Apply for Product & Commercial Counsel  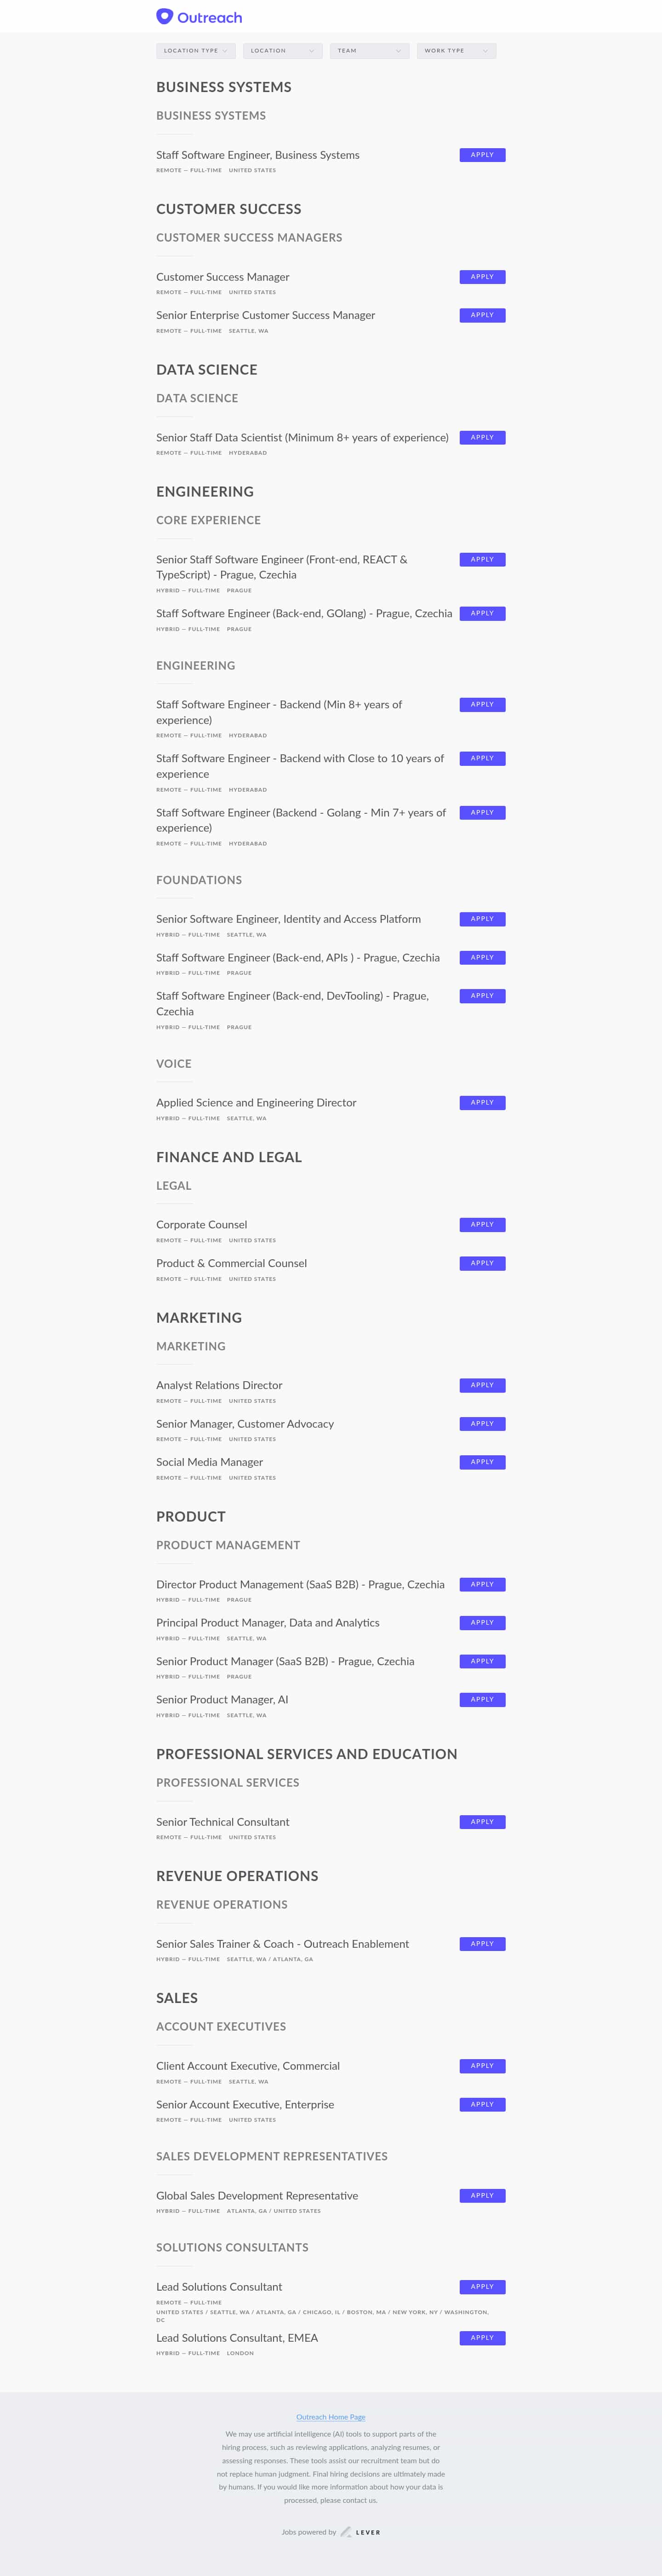[x=482, y=1263]
